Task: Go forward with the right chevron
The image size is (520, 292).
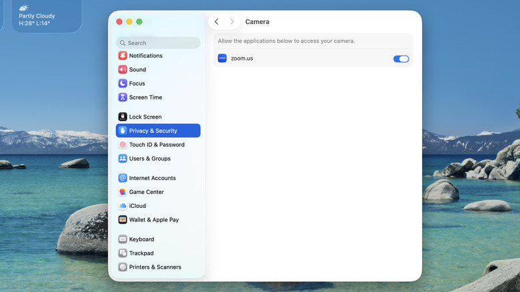Action: coord(232,22)
